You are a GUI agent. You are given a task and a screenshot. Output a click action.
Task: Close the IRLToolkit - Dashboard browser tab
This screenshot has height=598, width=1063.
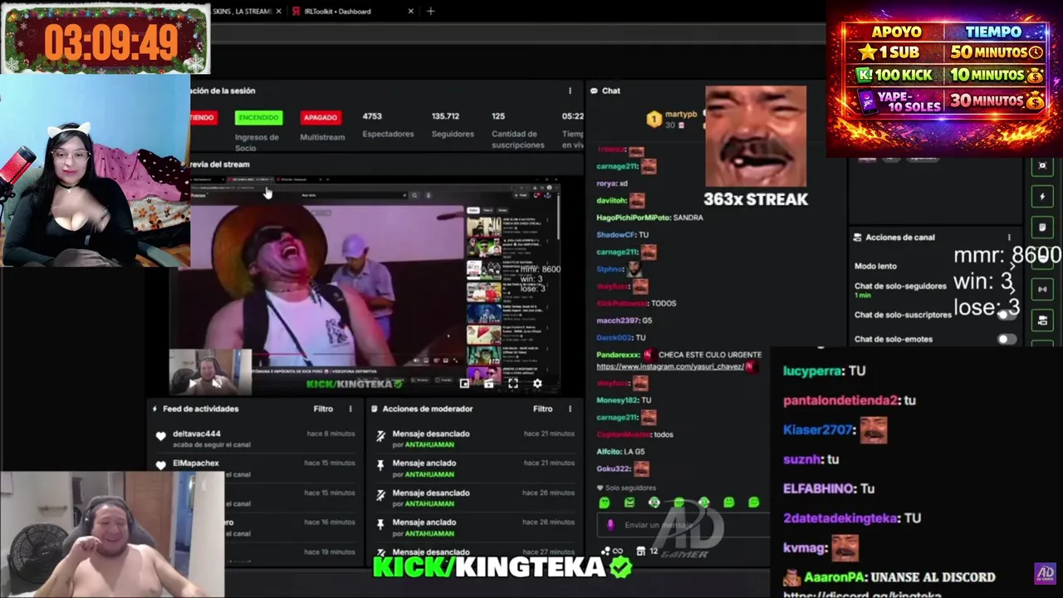(411, 12)
